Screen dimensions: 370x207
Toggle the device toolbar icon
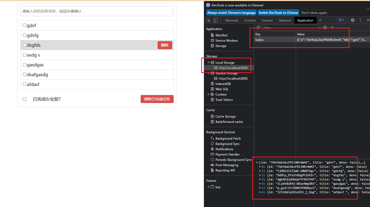coord(216,20)
